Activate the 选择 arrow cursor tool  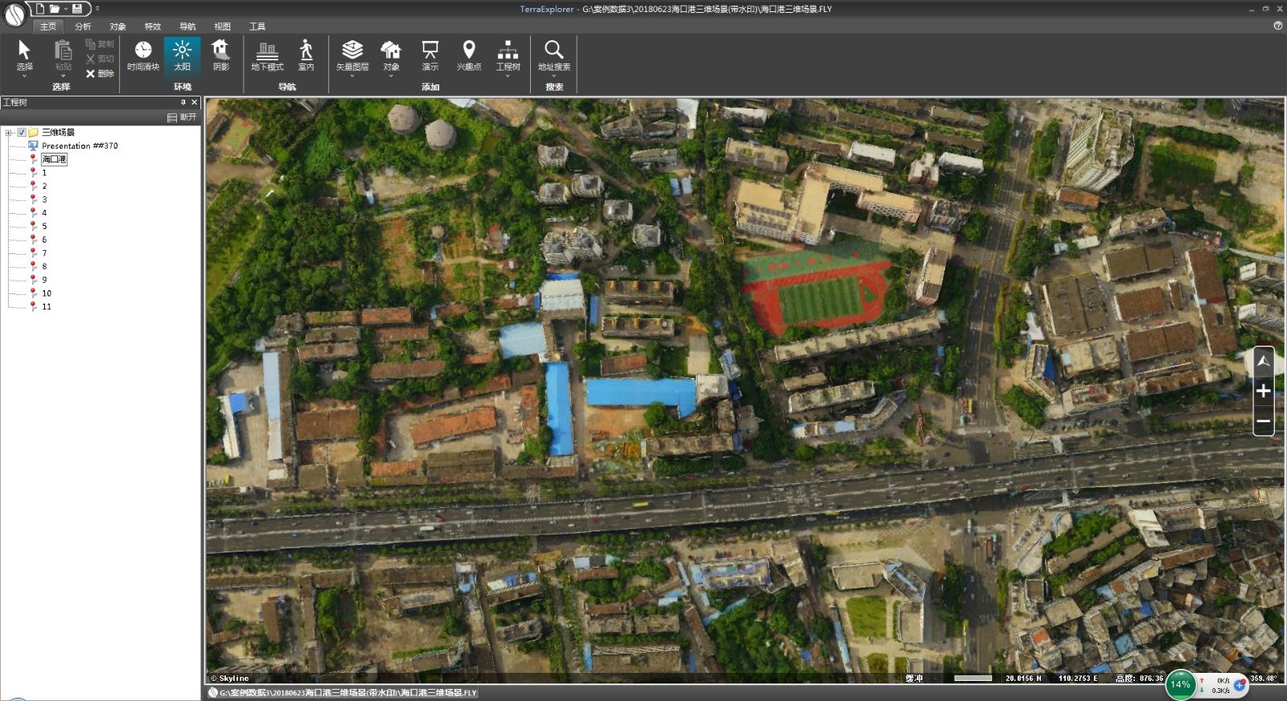(x=24, y=55)
